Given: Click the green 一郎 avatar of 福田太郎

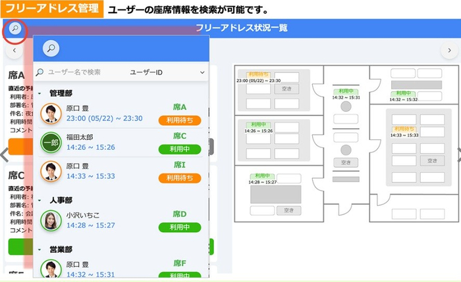Looking at the screenshot, I should pos(51,143).
